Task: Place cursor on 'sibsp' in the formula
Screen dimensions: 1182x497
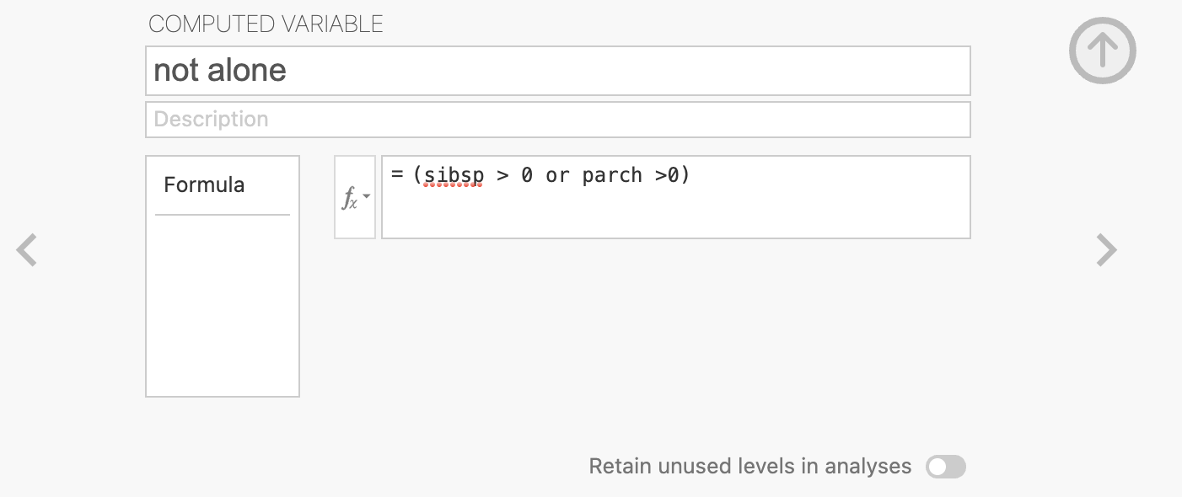Action: [x=454, y=175]
